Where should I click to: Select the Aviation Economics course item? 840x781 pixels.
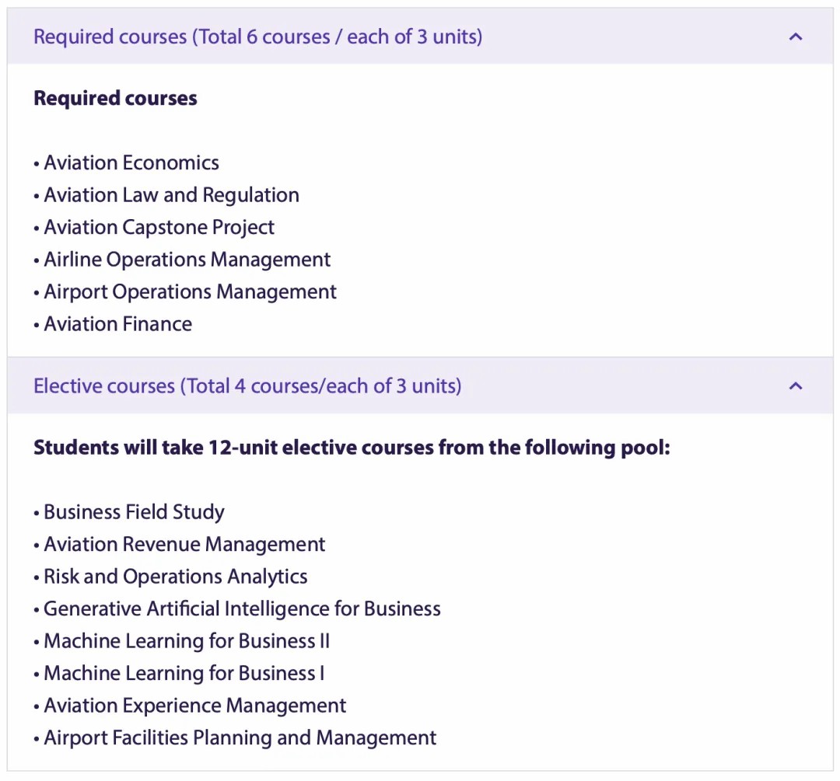(x=131, y=163)
